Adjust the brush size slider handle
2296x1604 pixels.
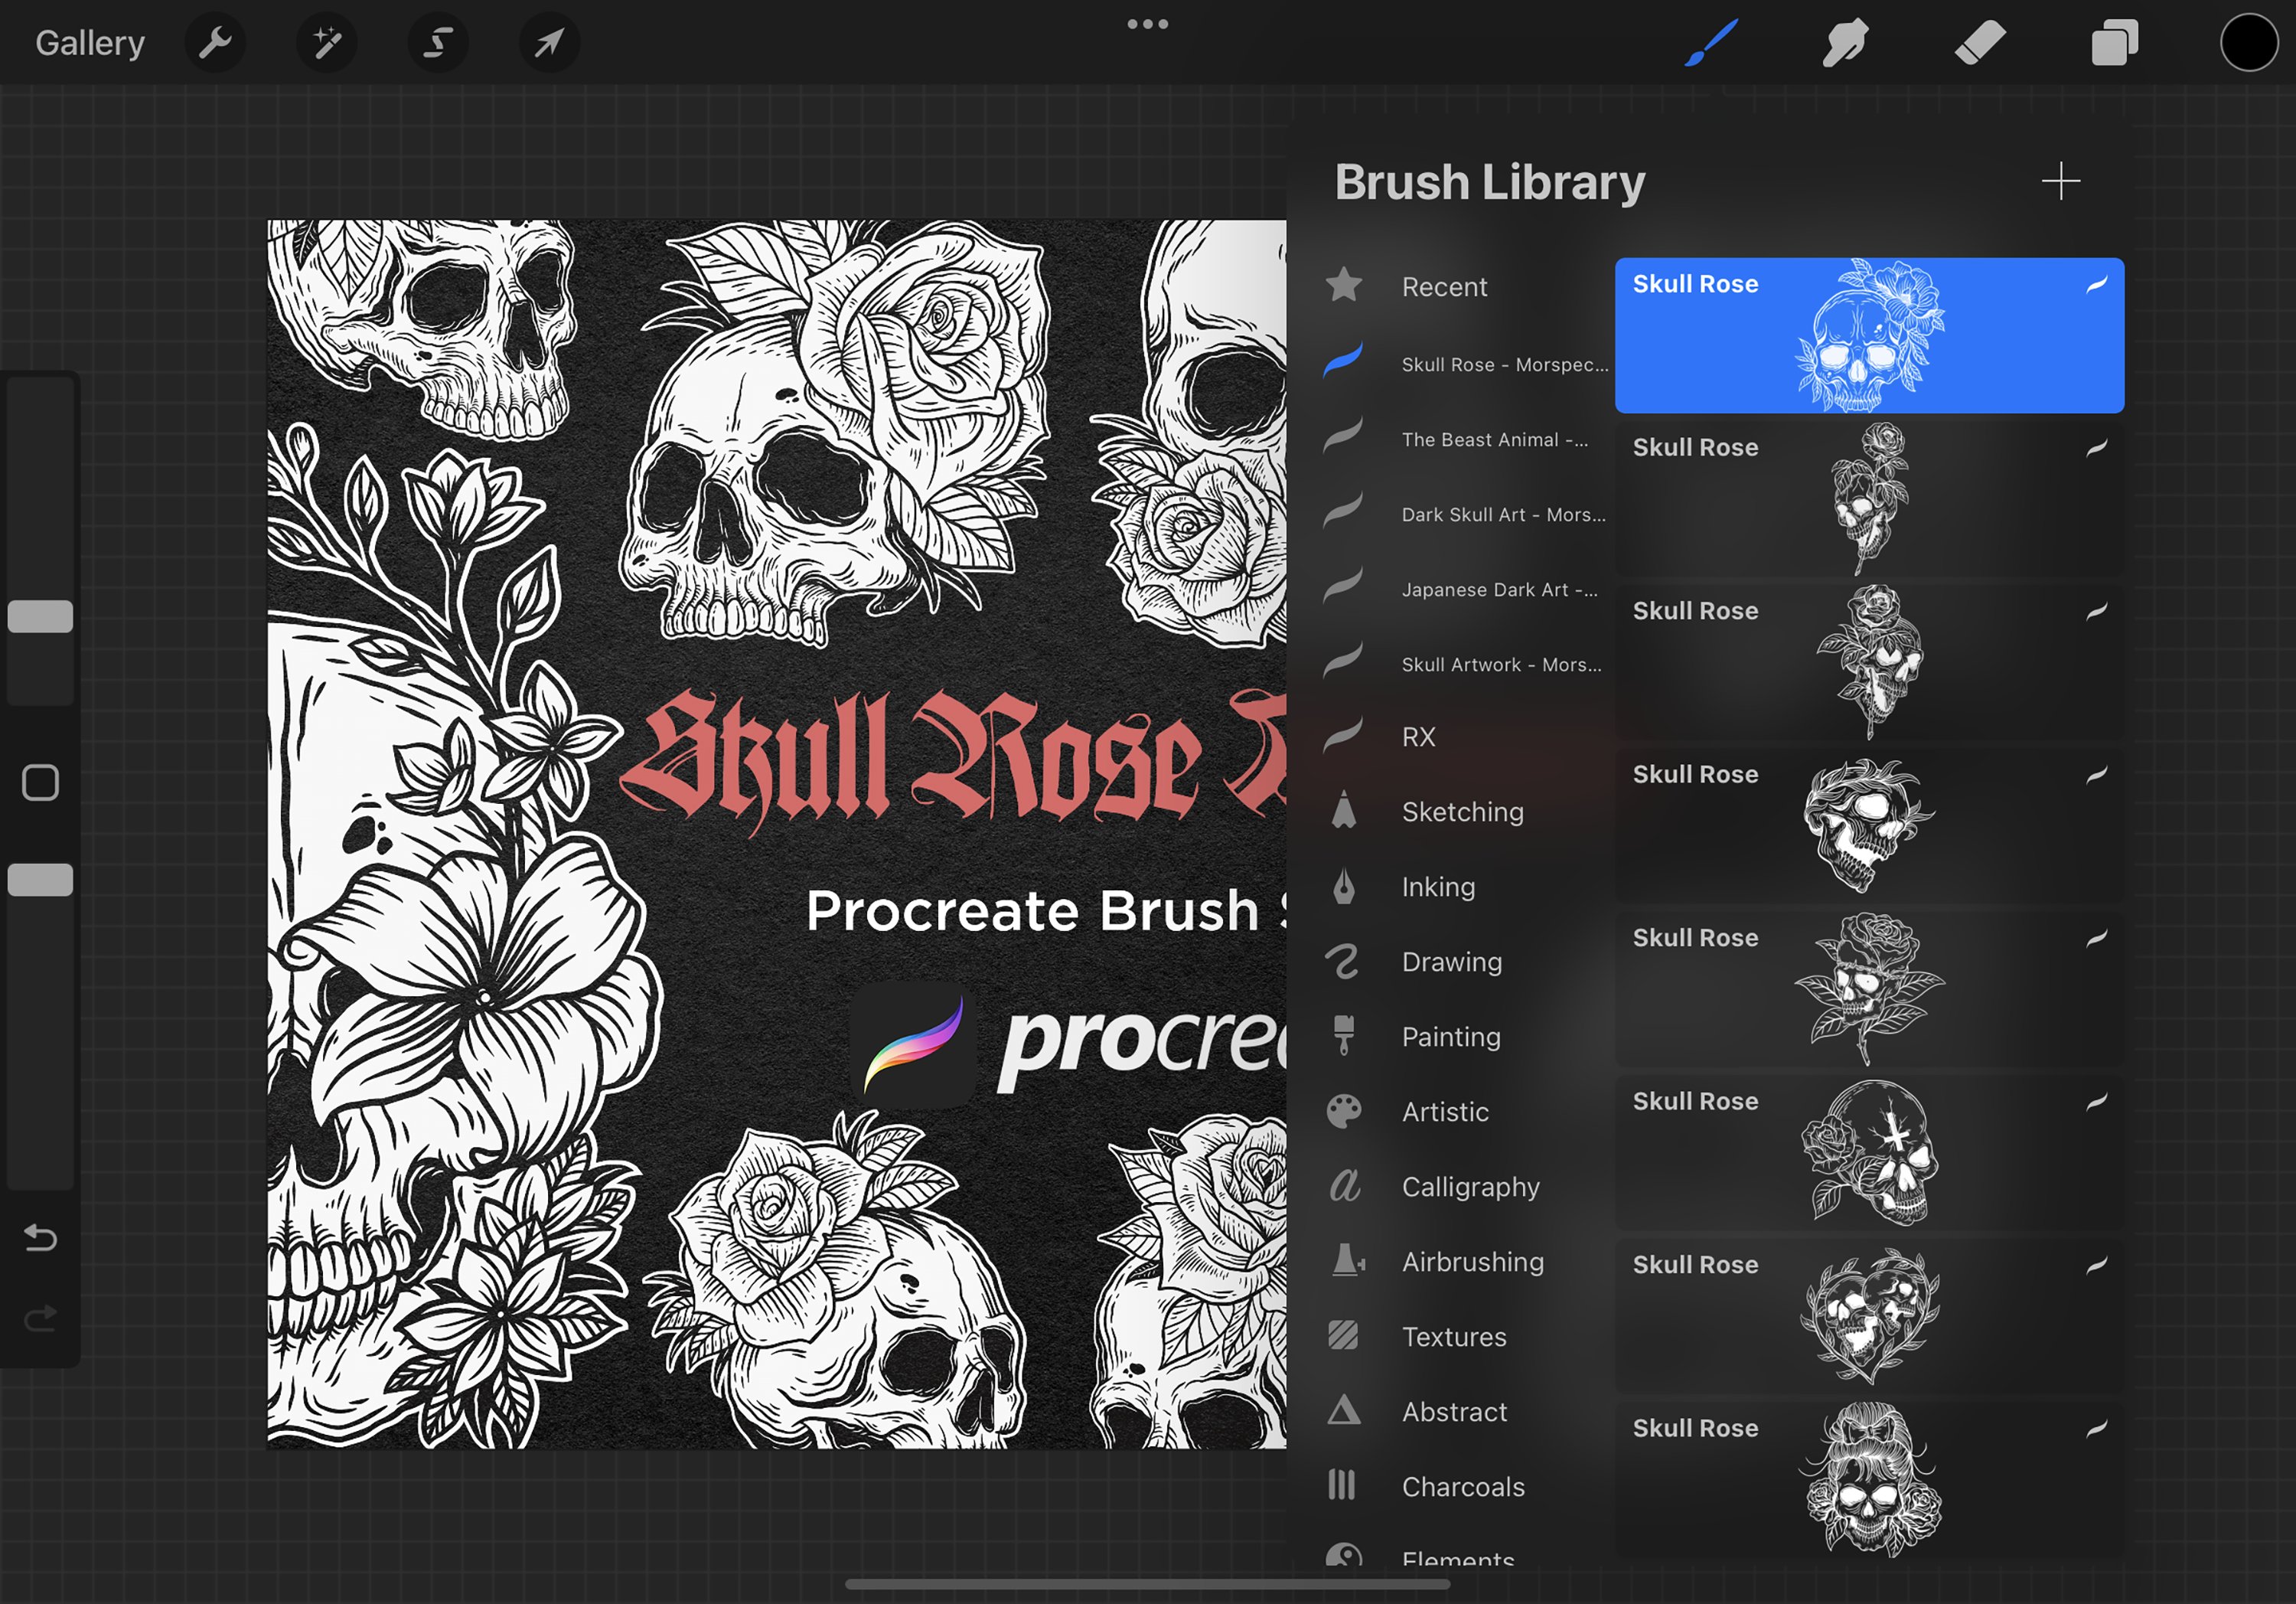click(x=40, y=616)
